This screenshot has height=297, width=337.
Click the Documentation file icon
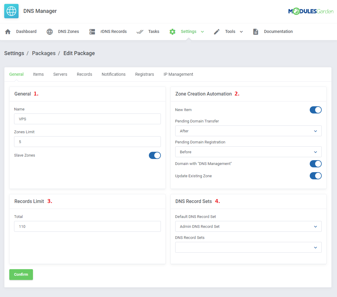point(256,32)
